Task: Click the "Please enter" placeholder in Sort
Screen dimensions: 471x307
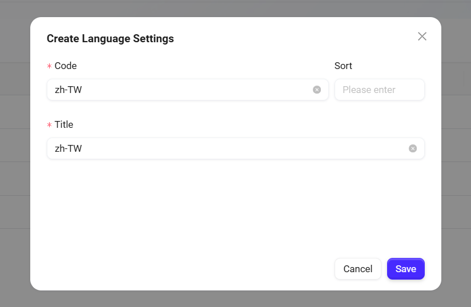Action: click(369, 90)
